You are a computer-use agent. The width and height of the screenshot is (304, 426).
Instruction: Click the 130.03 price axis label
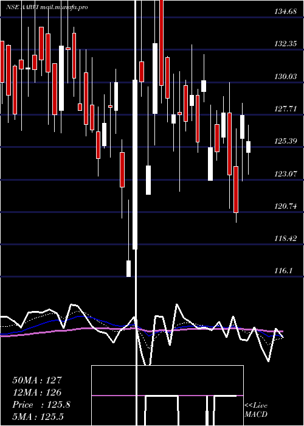[286, 77]
